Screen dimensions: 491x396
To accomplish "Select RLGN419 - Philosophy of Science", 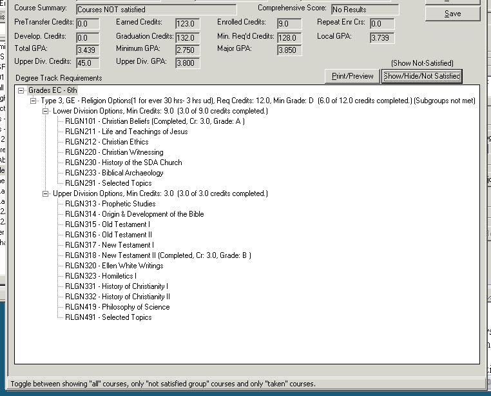I will point(117,307).
